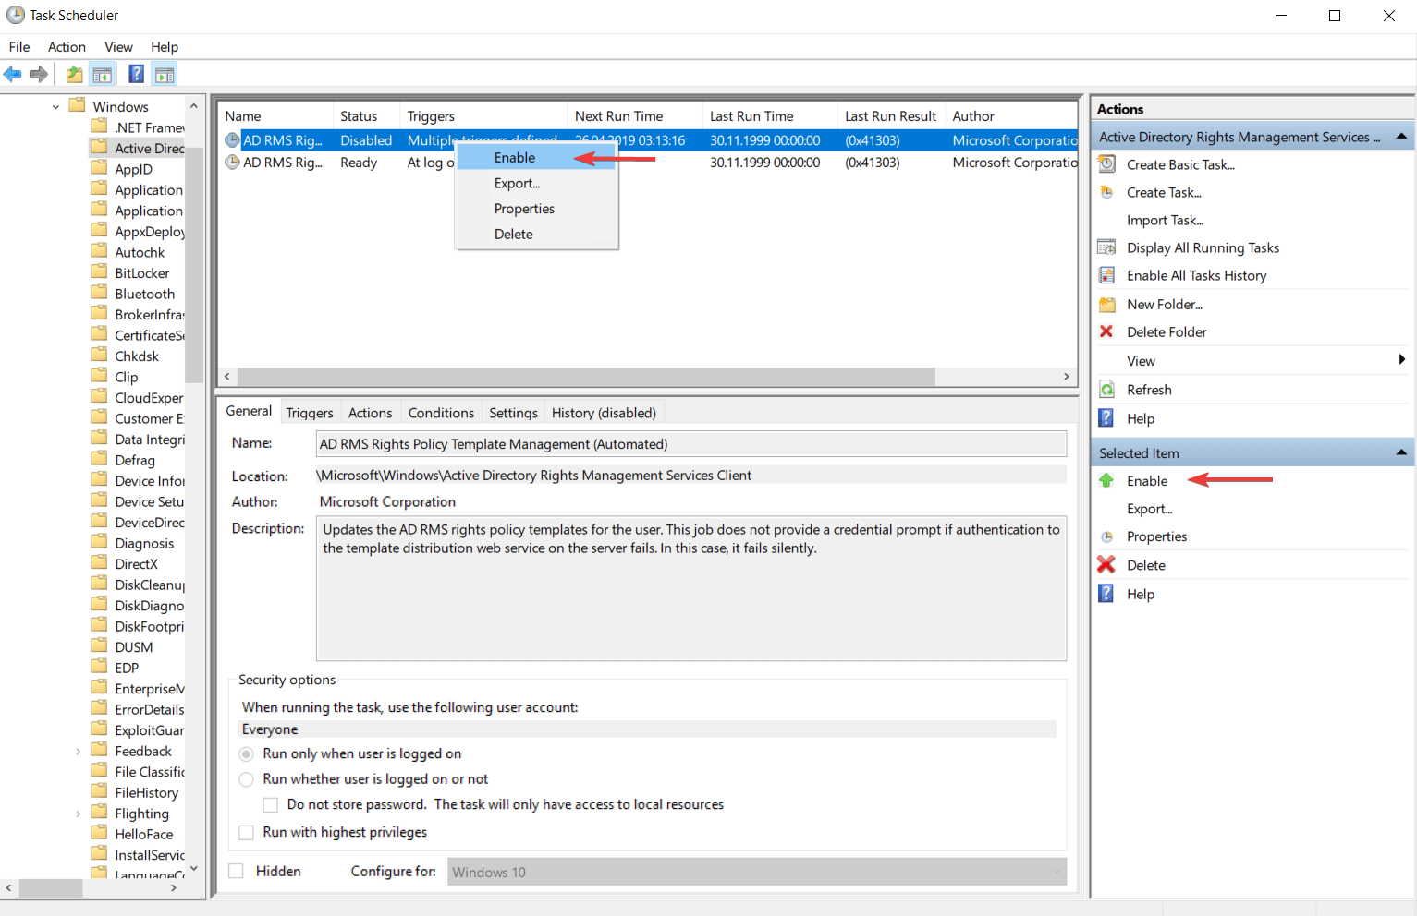Click Export in the Selected Item pane

point(1149,509)
